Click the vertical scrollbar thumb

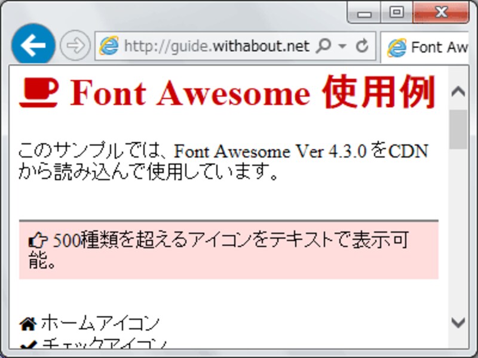[458, 129]
